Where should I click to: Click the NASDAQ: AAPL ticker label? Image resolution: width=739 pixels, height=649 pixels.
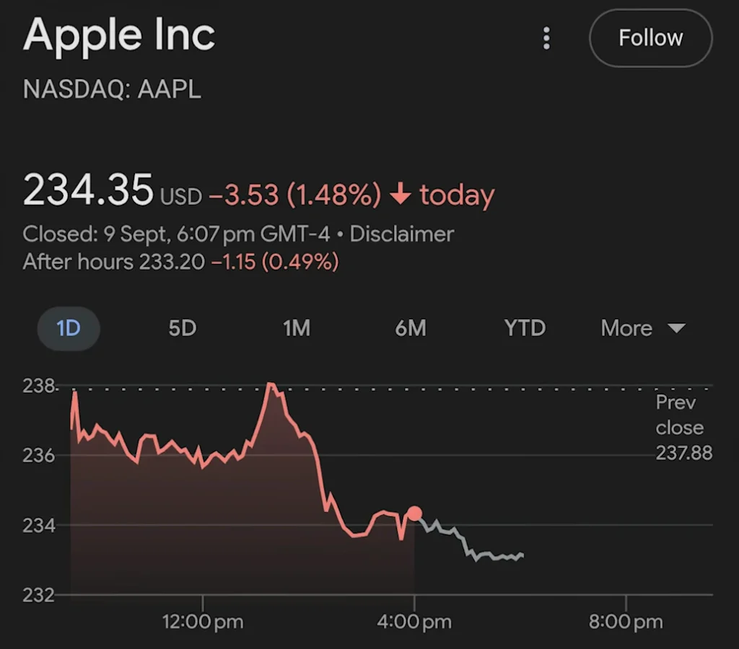pyautogui.click(x=112, y=89)
